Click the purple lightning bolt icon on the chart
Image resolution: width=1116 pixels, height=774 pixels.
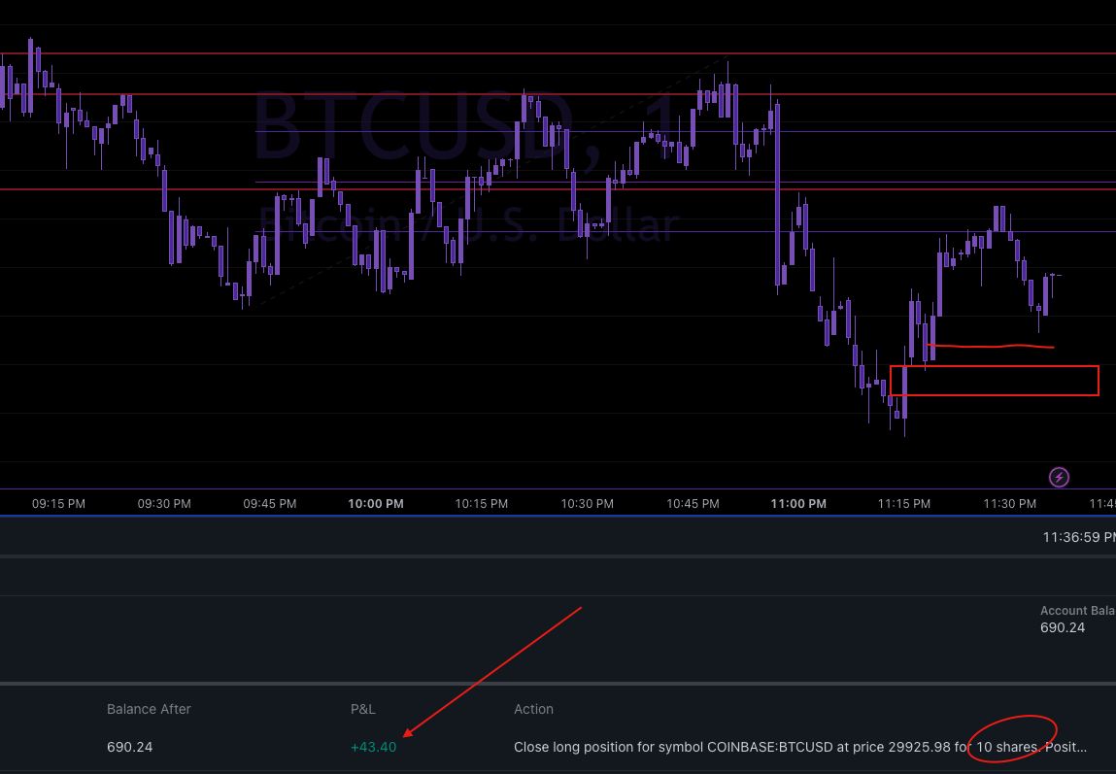[1059, 477]
